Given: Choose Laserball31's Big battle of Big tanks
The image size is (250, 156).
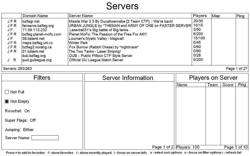Looking at the screenshot, I should tap(99, 30).
